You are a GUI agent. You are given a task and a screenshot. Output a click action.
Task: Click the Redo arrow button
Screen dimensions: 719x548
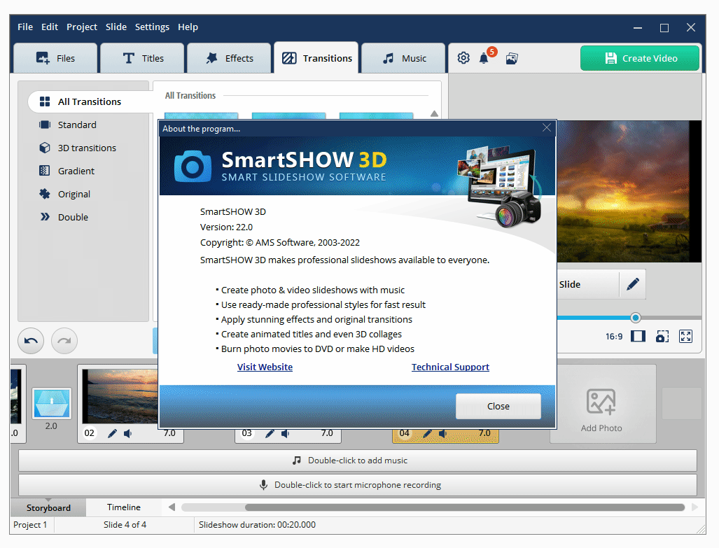[64, 341]
